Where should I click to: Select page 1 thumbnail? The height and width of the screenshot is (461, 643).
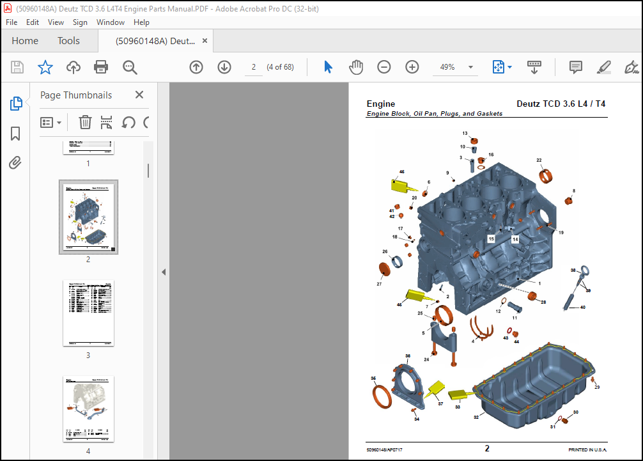coord(88,147)
